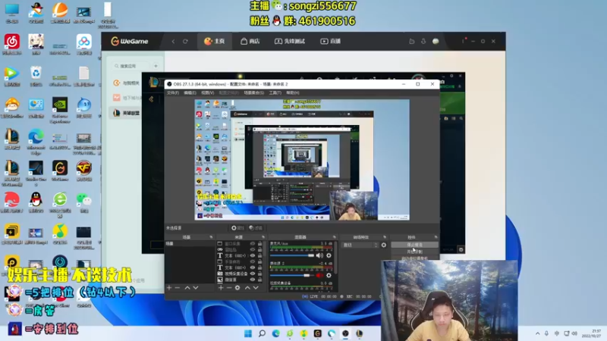Unmute desktop audio 2 red speaker
The width and height of the screenshot is (607, 341).
click(x=319, y=275)
